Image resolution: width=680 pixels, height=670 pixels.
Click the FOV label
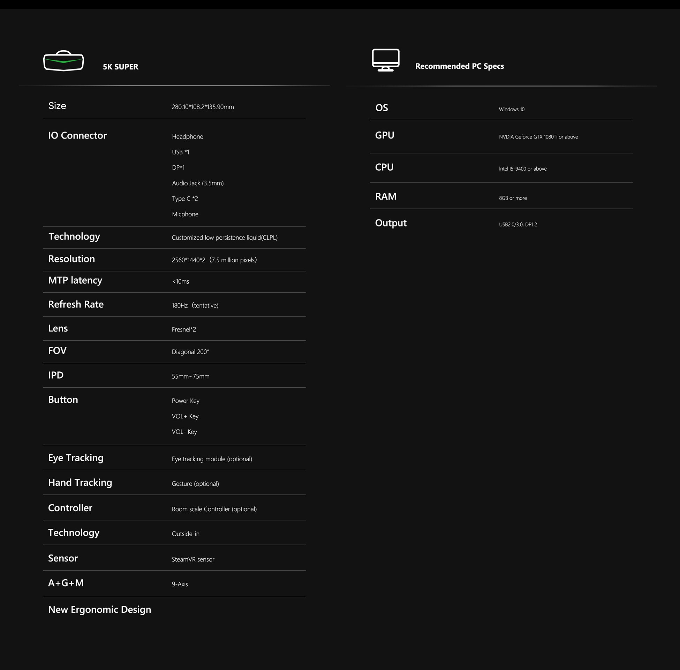pos(57,351)
